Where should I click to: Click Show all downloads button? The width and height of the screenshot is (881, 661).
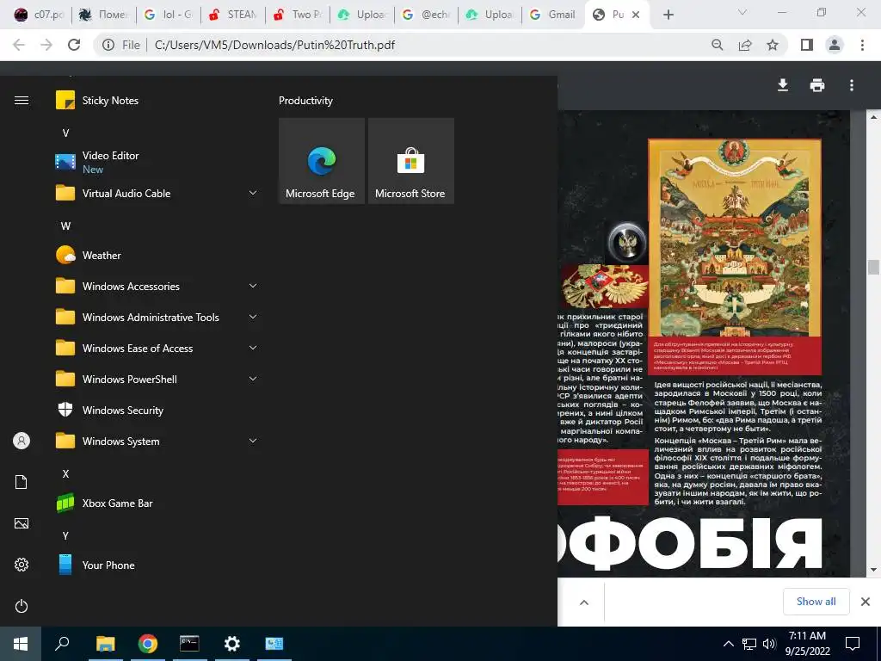click(x=816, y=602)
